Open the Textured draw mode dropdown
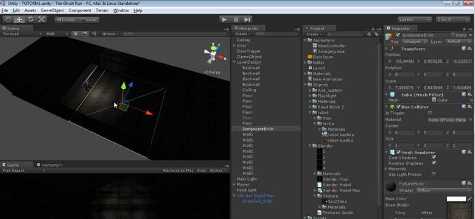This screenshot has width=475, height=219. 23,34
